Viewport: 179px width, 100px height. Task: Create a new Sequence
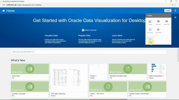[150, 31]
